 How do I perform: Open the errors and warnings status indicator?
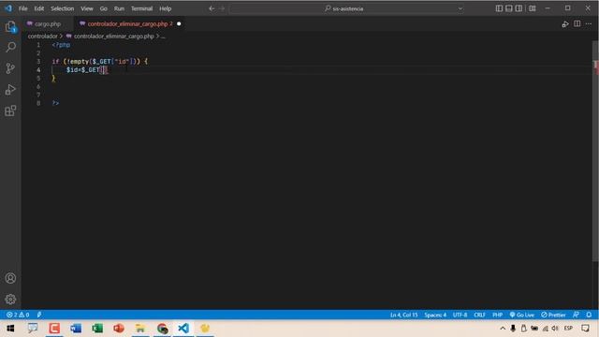18,315
